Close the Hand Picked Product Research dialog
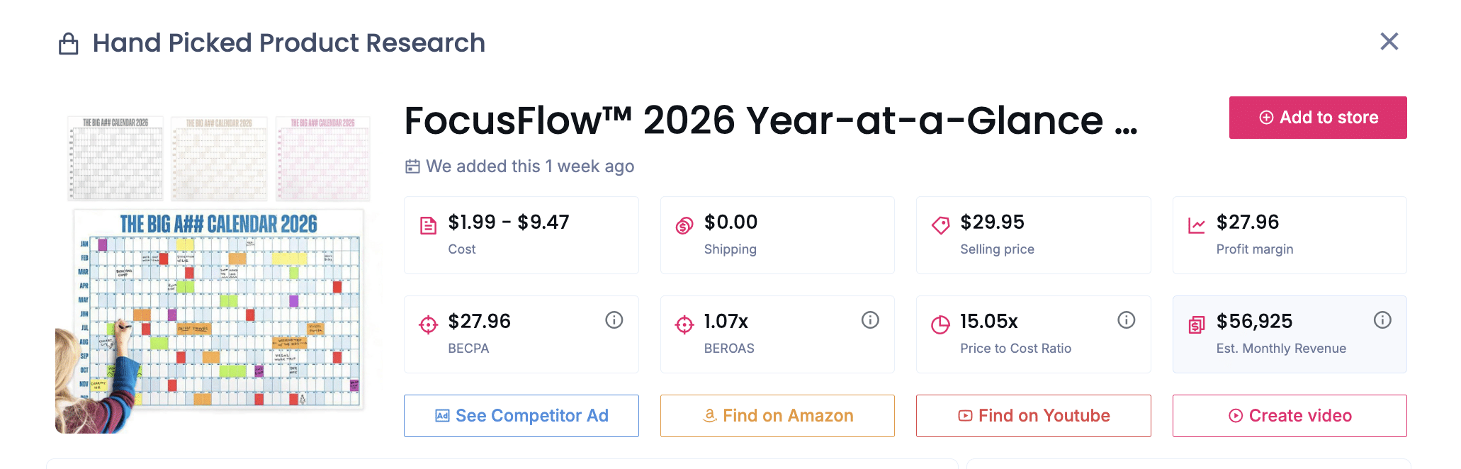 point(1389,42)
